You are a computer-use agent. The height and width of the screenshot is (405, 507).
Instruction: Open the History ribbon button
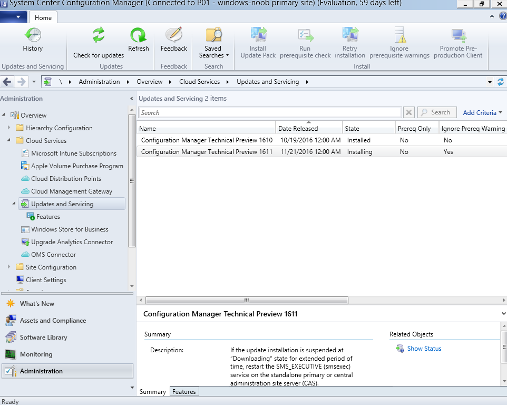coord(33,40)
